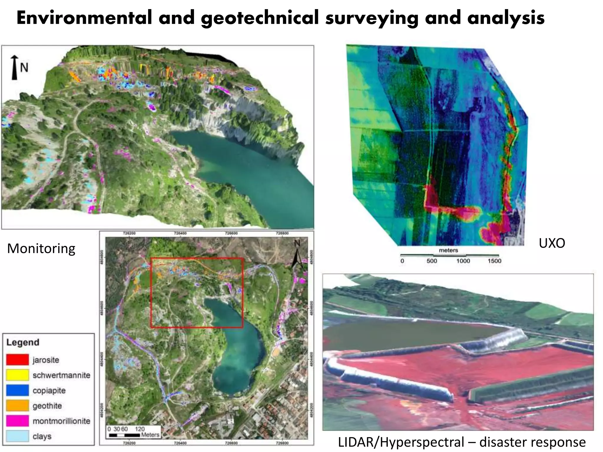Select the magenta montmorillionite legend swatch
603x452 pixels.
coord(17,421)
